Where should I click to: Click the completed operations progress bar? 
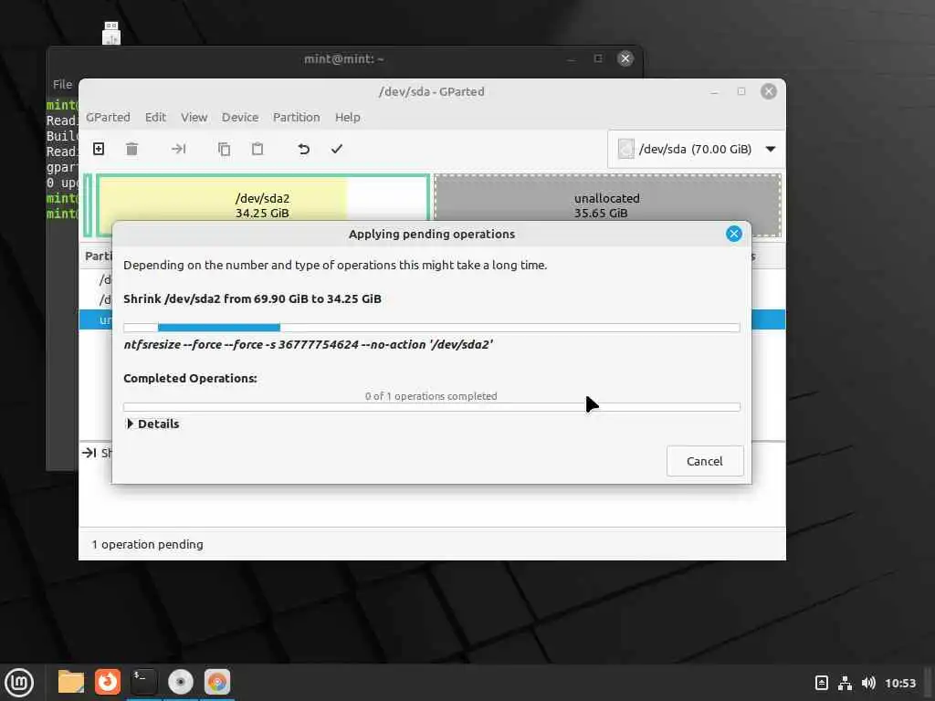point(432,407)
